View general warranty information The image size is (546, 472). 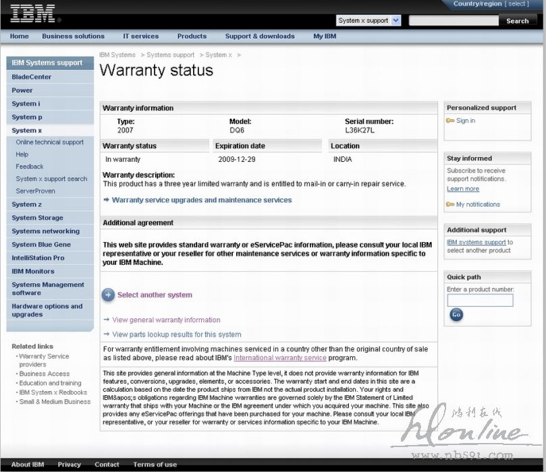[166, 320]
